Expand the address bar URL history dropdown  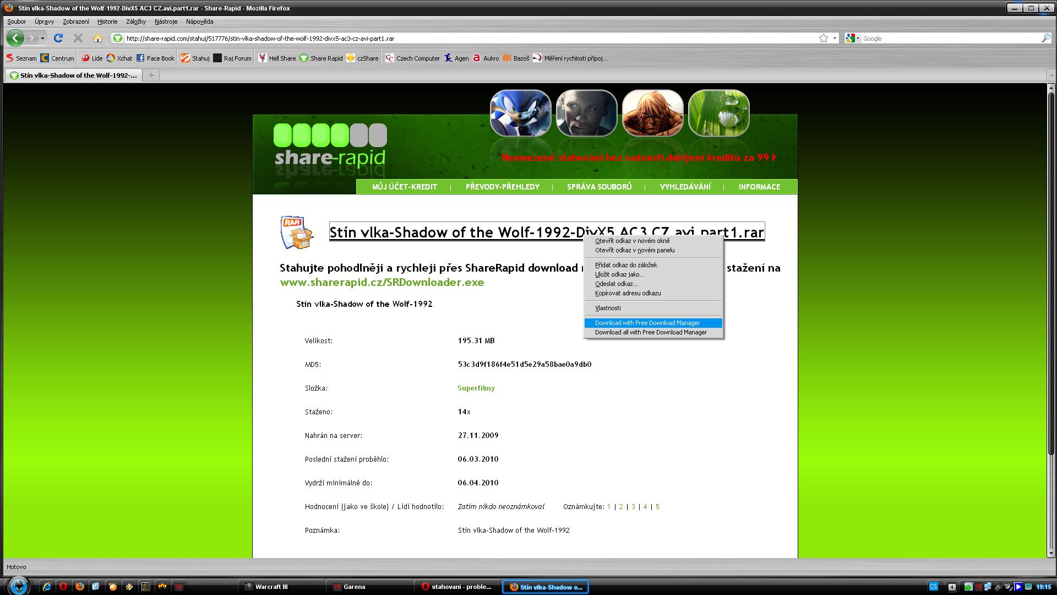pyautogui.click(x=835, y=38)
